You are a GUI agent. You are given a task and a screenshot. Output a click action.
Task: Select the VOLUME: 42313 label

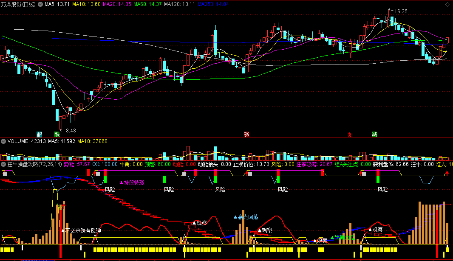click(x=27, y=141)
